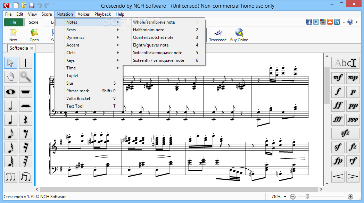The width and height of the screenshot is (364, 203).
Task: Select the quarter note tool
Action: pyautogui.click(x=11, y=120)
